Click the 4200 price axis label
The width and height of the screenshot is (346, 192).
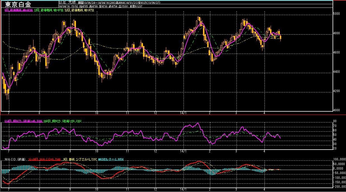click(x=336, y=91)
